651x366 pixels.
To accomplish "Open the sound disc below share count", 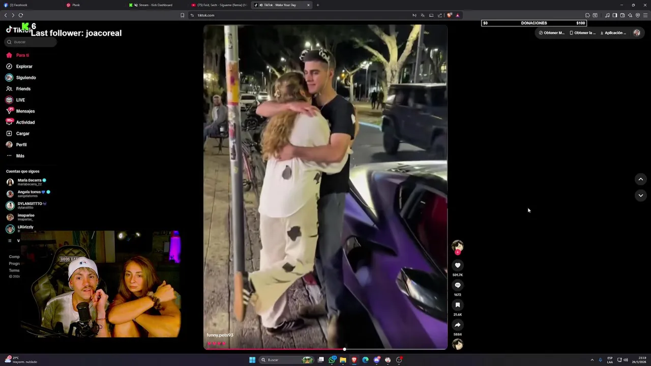I will point(457,345).
